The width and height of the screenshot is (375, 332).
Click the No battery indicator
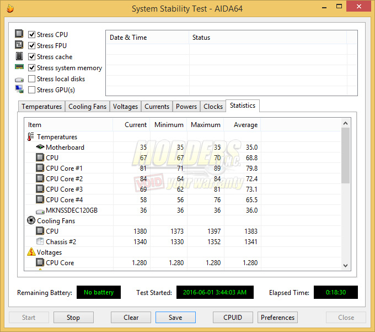click(99, 292)
